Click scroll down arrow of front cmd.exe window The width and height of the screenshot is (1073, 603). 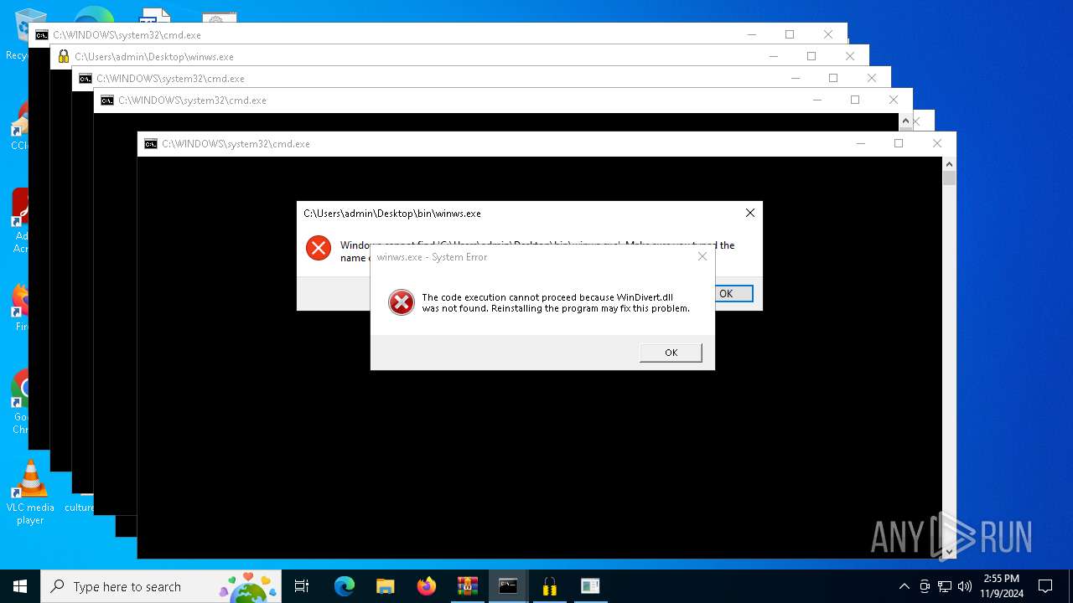pos(949,552)
